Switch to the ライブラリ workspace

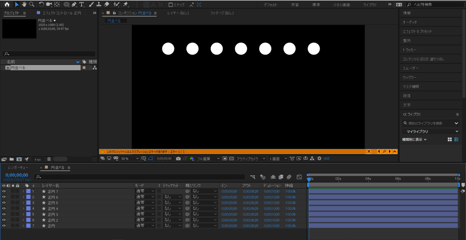pyautogui.click(x=370, y=5)
